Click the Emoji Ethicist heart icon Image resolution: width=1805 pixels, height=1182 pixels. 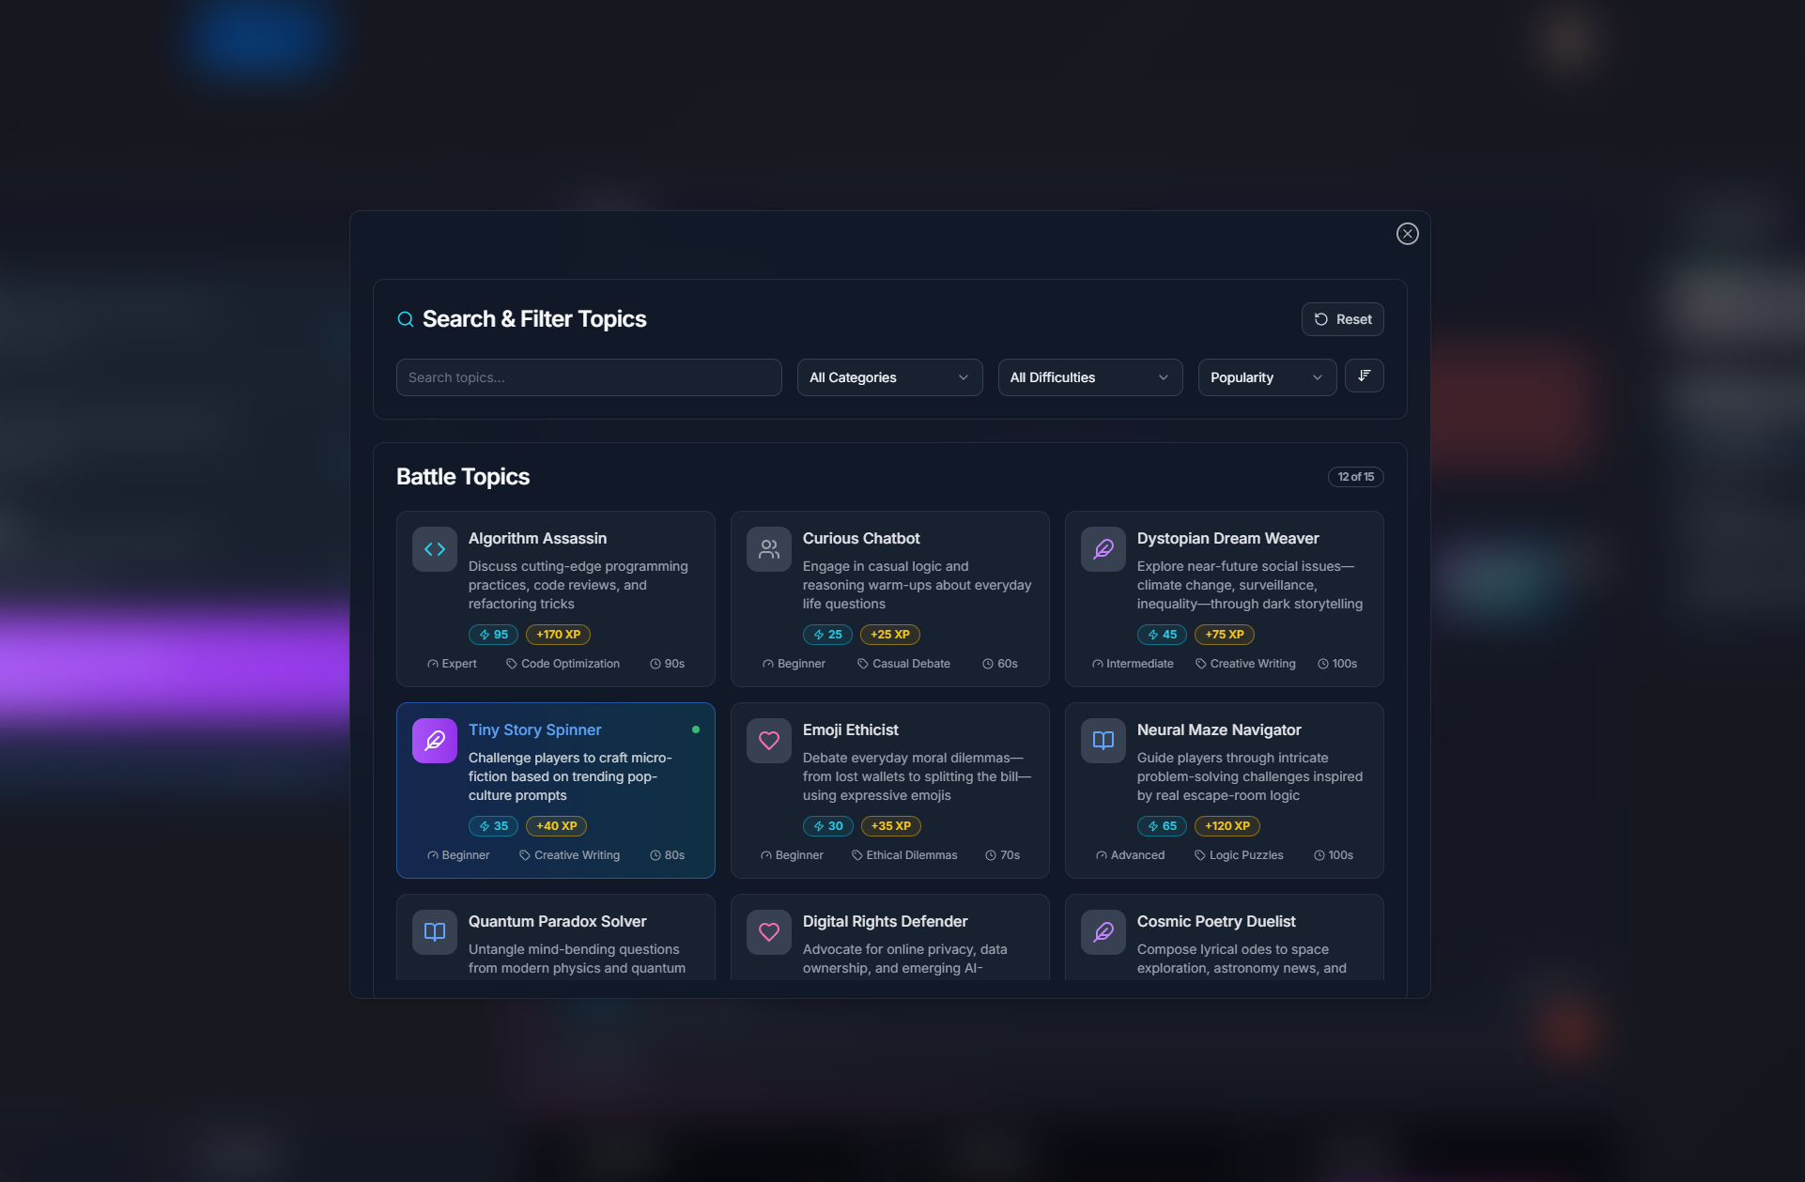(768, 741)
